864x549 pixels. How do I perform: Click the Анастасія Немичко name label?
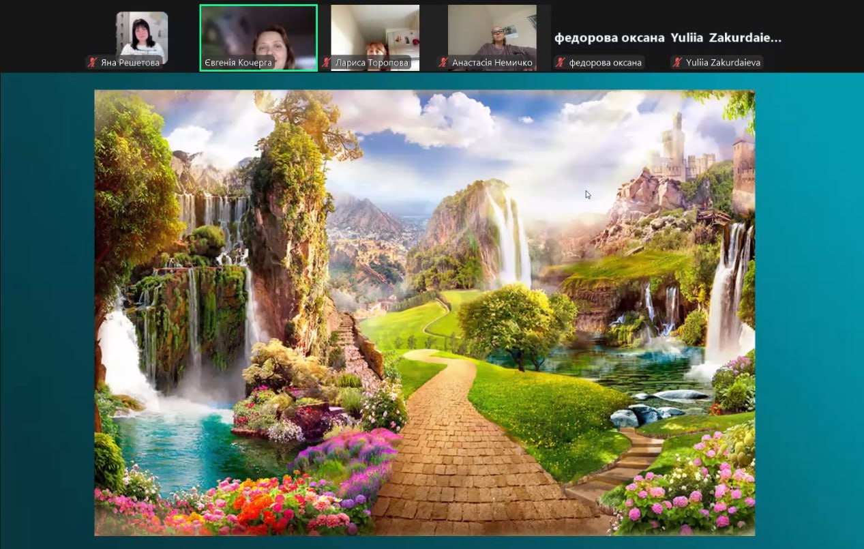coord(492,63)
